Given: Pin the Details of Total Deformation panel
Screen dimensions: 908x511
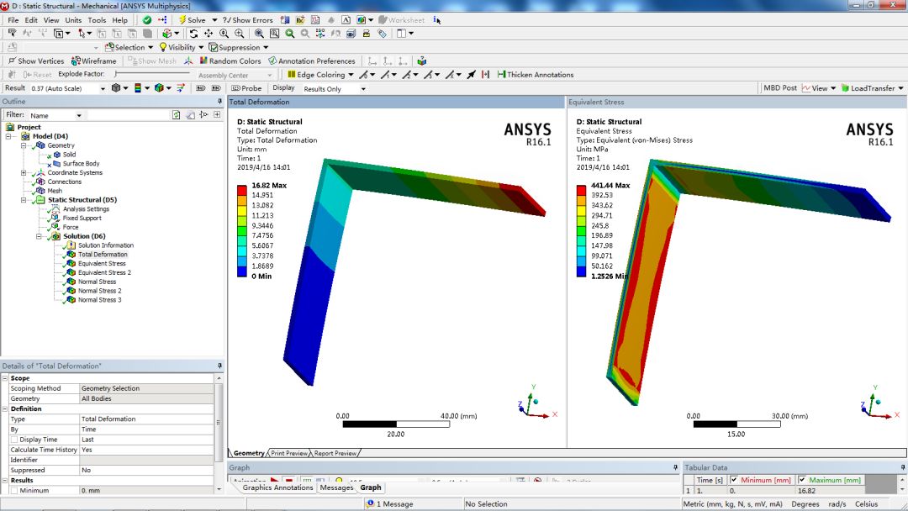Looking at the screenshot, I should pos(219,366).
